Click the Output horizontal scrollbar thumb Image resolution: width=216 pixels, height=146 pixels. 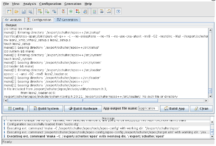[83, 101]
